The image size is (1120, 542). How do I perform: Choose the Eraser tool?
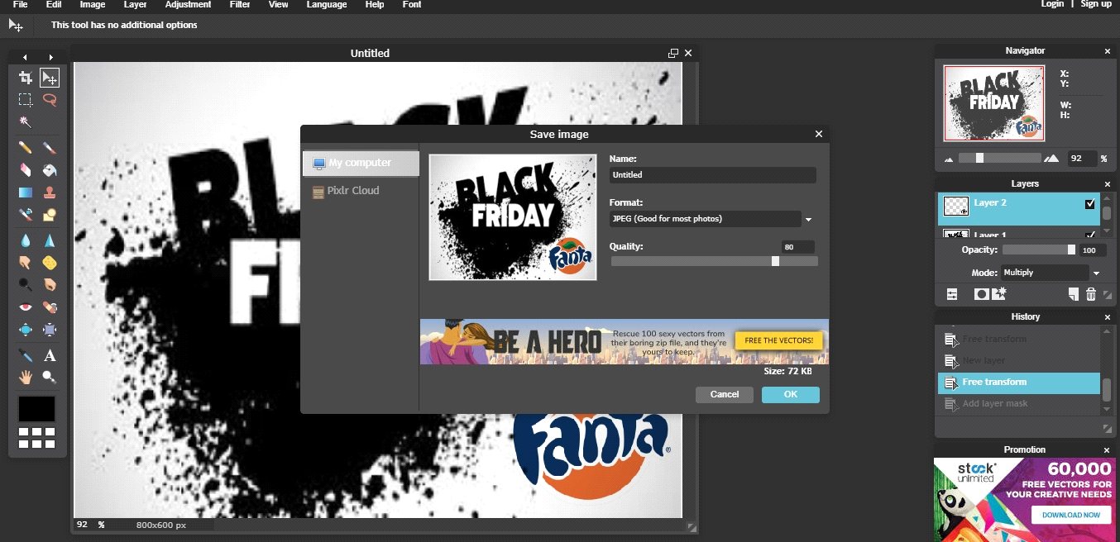tap(26, 170)
